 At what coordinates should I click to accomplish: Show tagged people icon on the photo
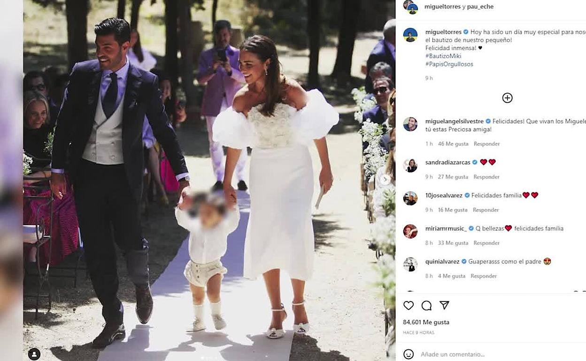[x=34, y=354]
